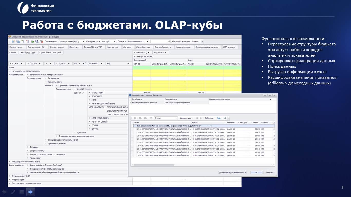Click expand-all tree icon with green plus

click(23, 41)
